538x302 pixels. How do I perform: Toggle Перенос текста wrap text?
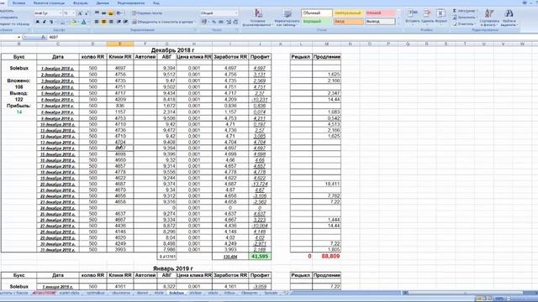147,13
